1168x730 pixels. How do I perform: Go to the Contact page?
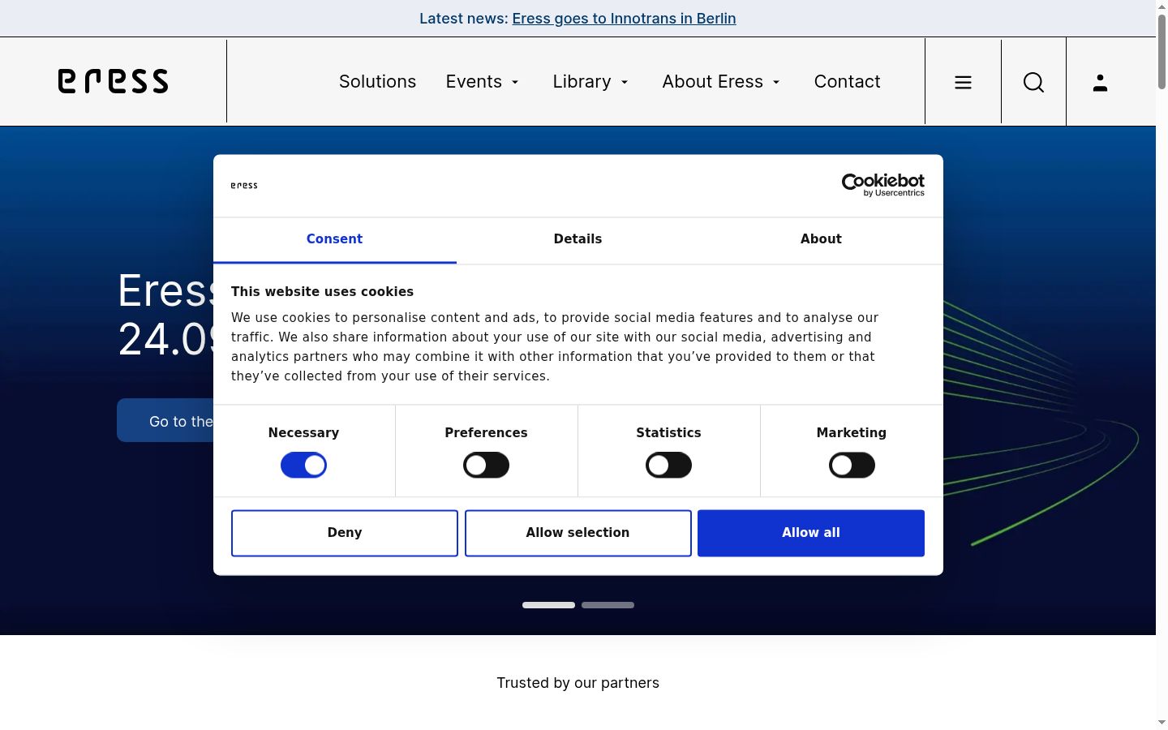(847, 81)
